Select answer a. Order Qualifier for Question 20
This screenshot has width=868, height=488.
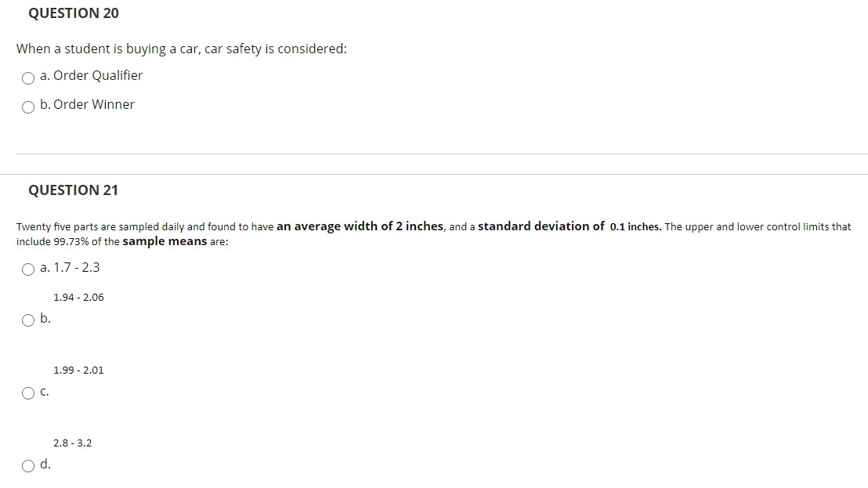[28, 78]
